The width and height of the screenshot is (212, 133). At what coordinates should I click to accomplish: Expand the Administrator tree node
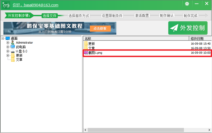tap(8, 43)
